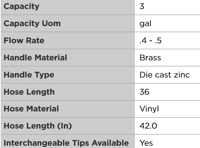The image size is (200, 148).
Task: Select the 'gal' unit value
Action: tap(145, 24)
